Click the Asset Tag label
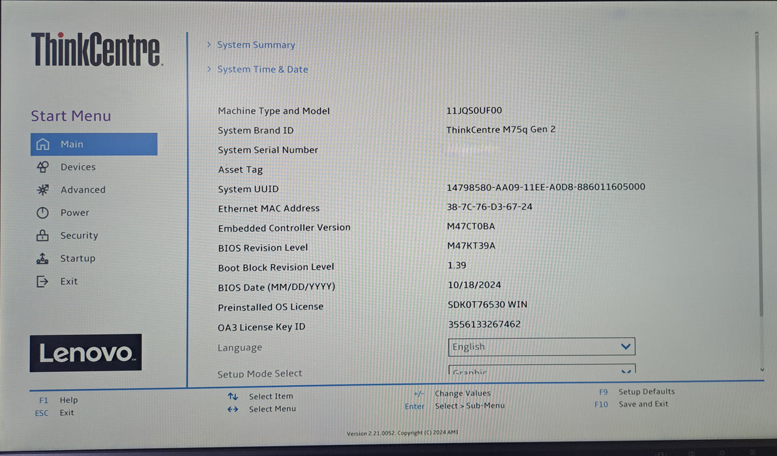This screenshot has height=456, width=777. tap(241, 170)
